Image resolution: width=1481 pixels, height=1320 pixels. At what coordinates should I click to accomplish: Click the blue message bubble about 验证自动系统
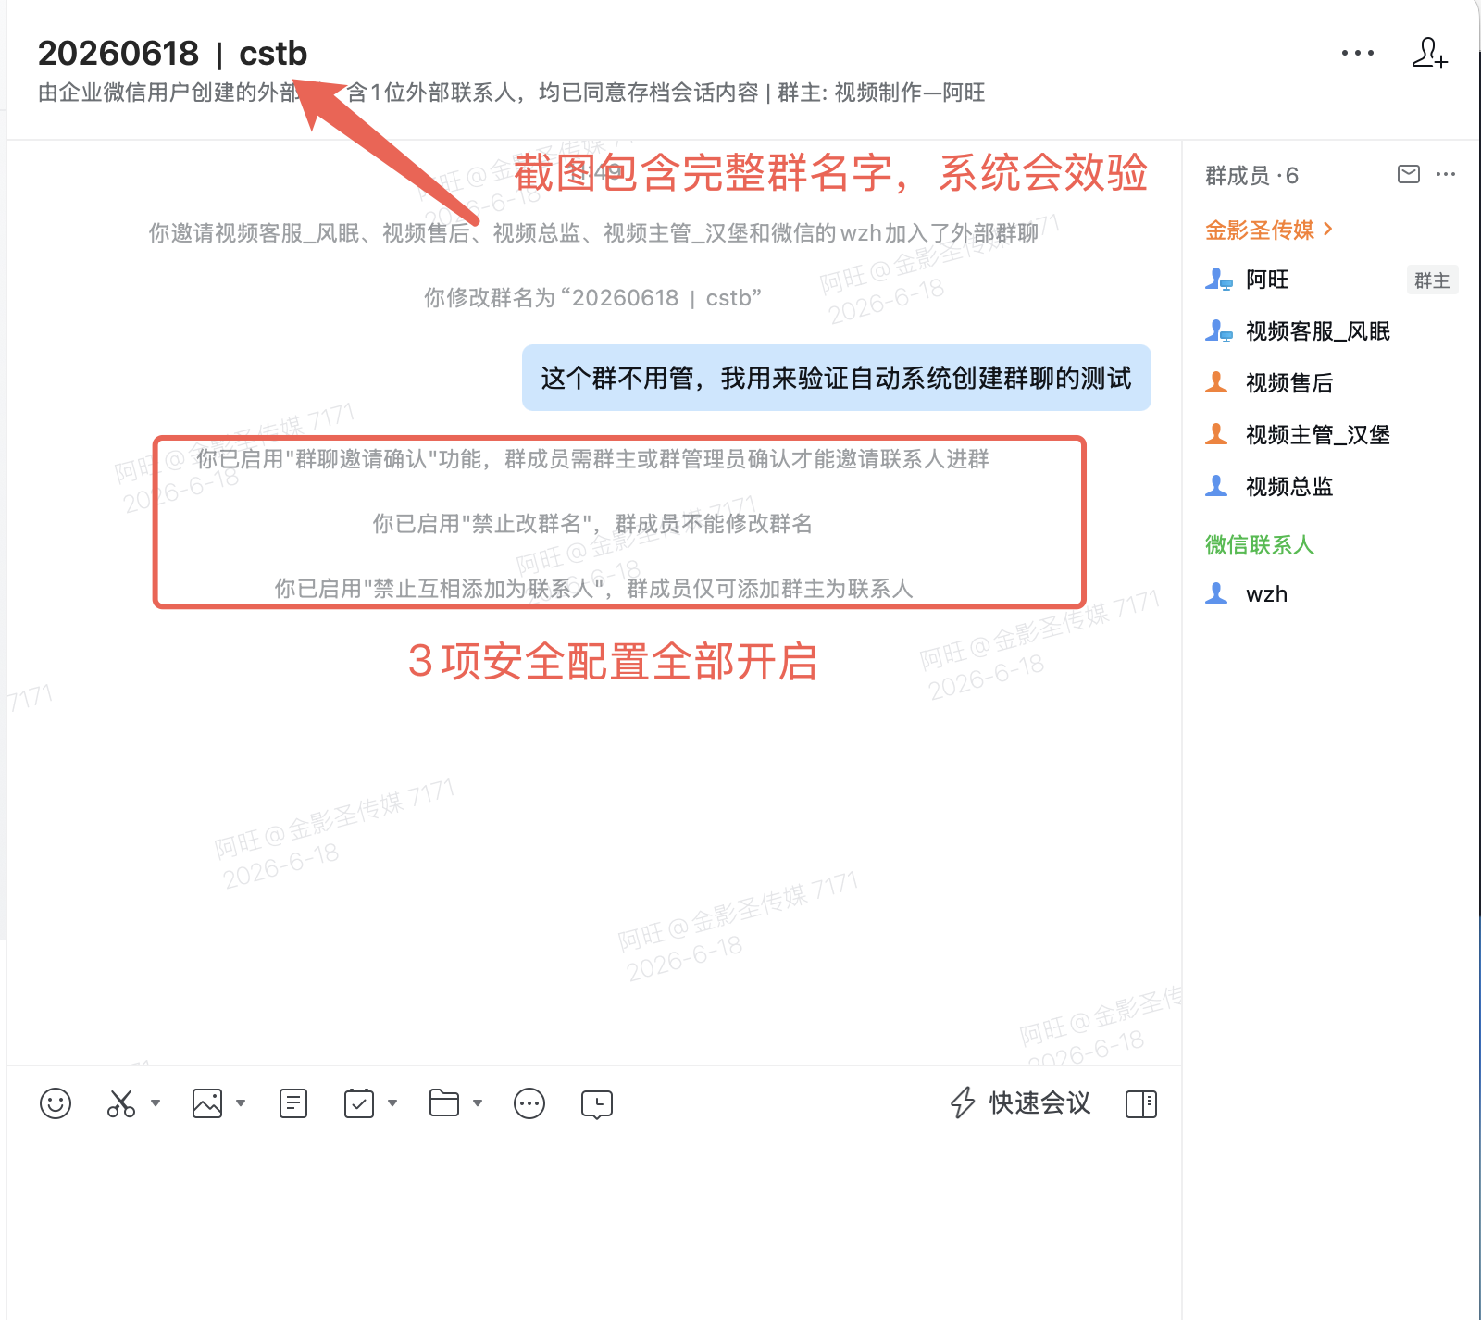pyautogui.click(x=837, y=378)
